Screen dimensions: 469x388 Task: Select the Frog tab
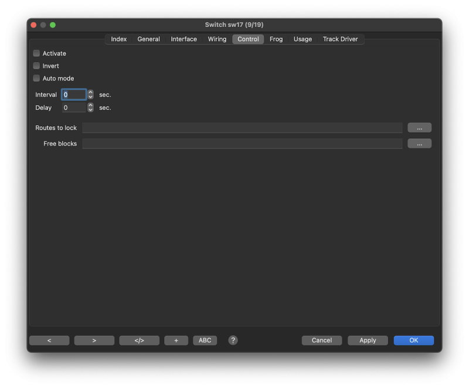point(276,39)
